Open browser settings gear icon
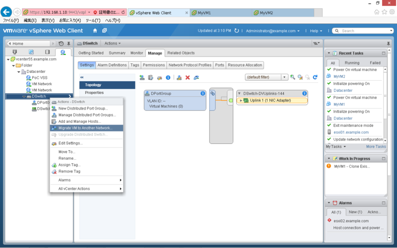This screenshot has width=397, height=248. (x=392, y=12)
